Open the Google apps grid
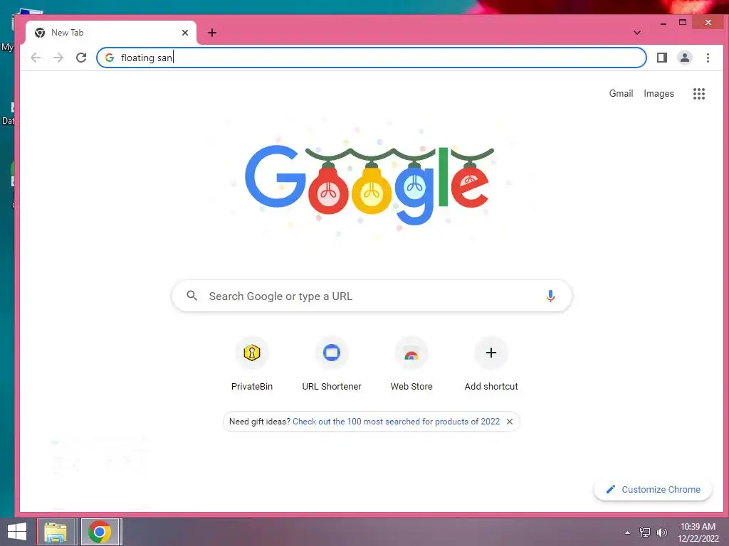 pyautogui.click(x=699, y=94)
